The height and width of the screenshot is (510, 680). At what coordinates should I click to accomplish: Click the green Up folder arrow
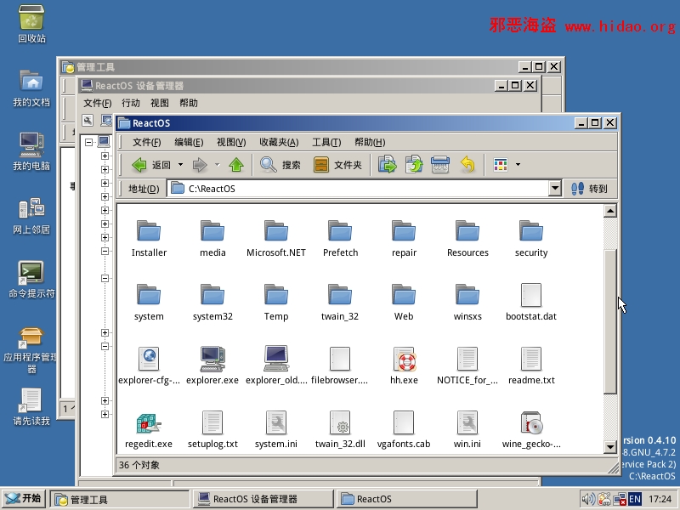236,165
